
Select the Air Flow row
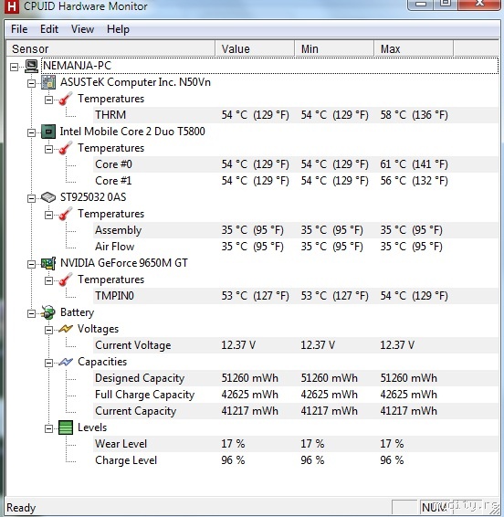[296, 247]
